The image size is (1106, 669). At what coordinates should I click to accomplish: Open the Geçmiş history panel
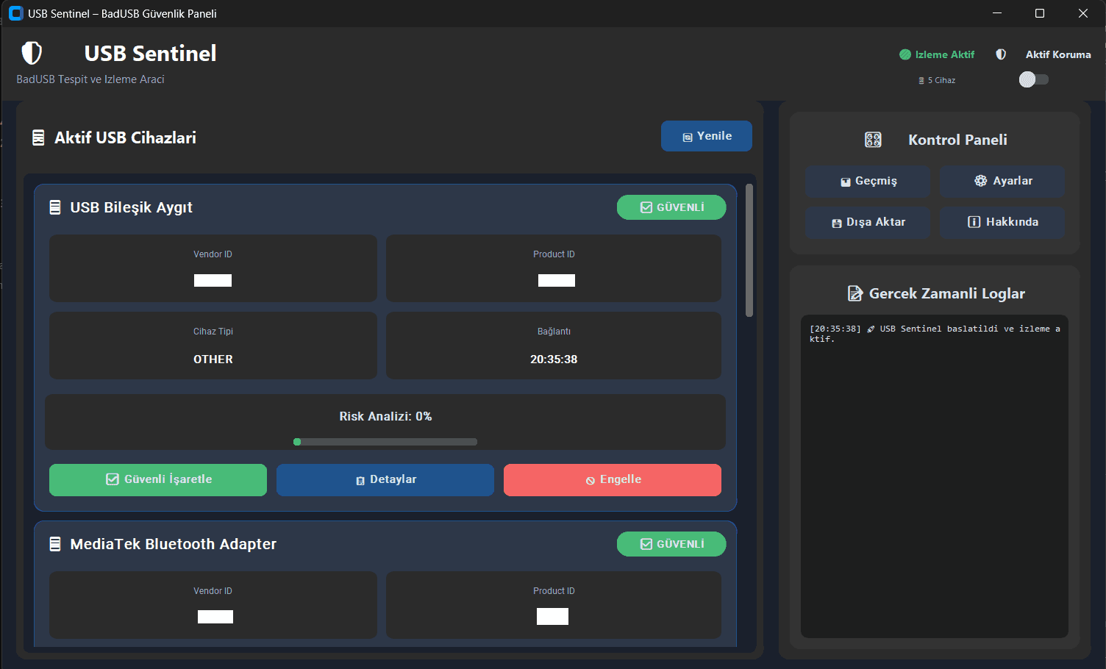pos(868,181)
